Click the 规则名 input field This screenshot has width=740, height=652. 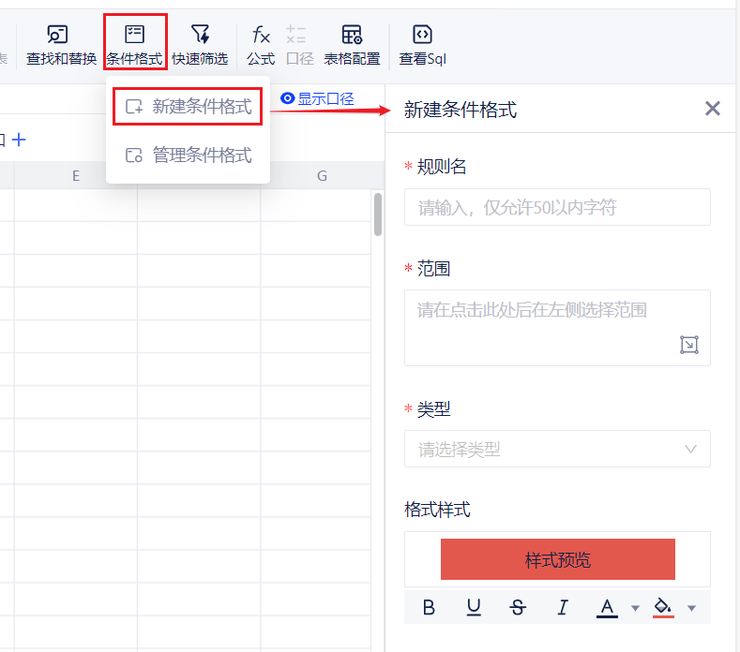click(x=557, y=207)
